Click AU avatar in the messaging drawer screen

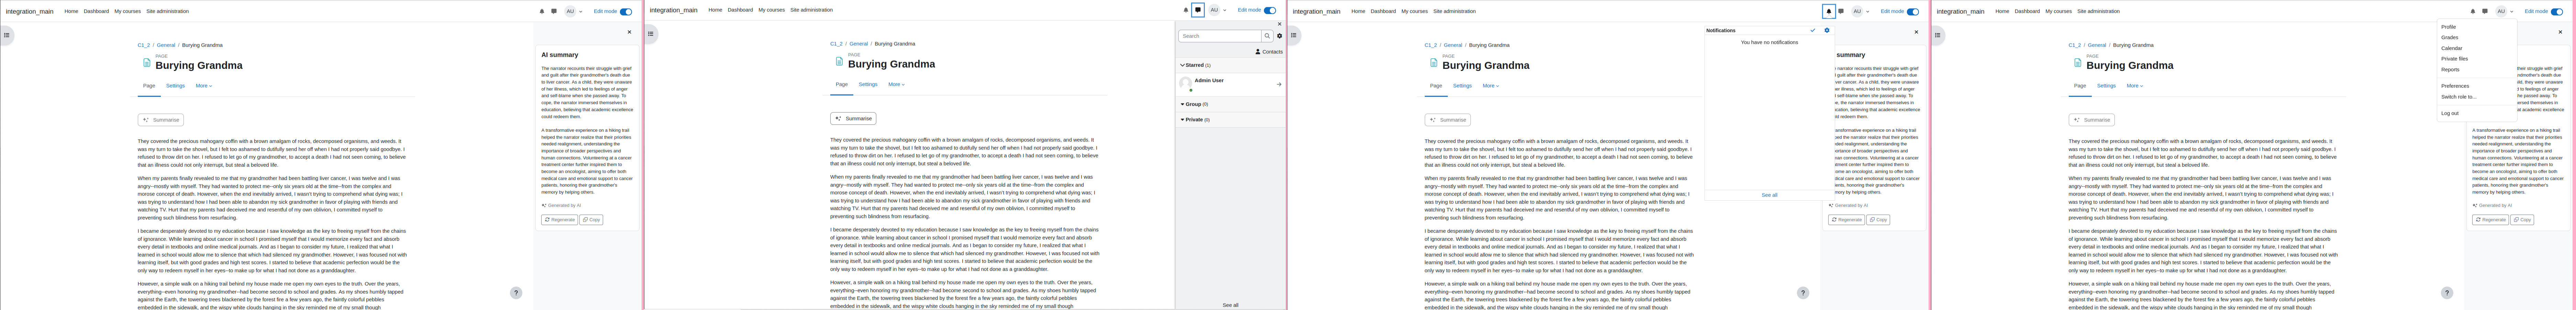click(x=1214, y=10)
